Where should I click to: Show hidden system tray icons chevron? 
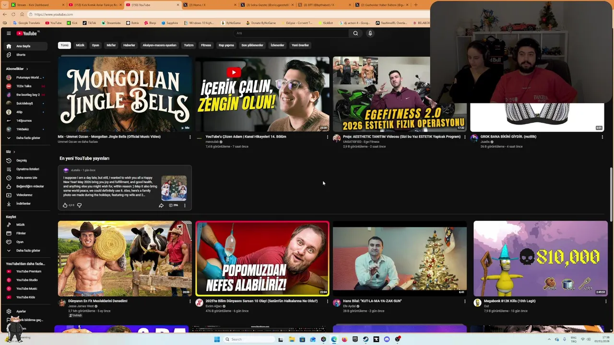549,339
